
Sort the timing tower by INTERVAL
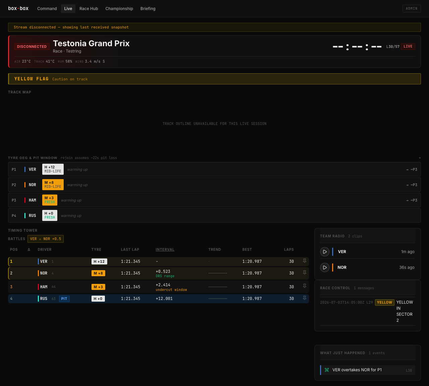(165, 249)
